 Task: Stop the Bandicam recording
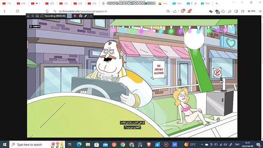tap(75, 16)
